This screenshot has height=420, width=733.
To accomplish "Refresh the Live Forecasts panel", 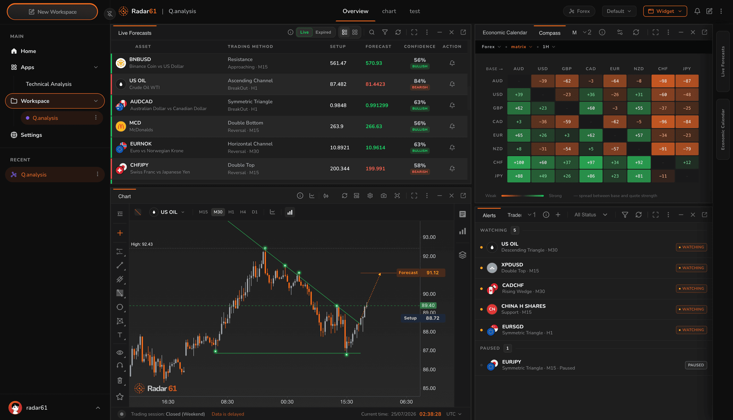I will tap(398, 32).
